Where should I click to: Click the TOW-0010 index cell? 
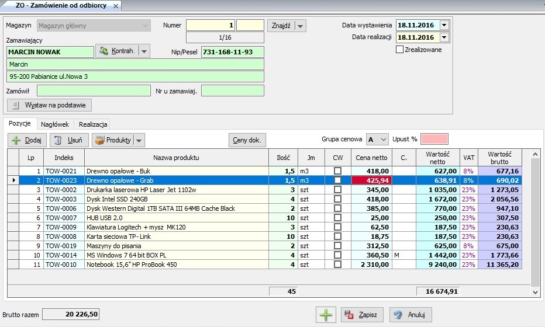pos(64,265)
